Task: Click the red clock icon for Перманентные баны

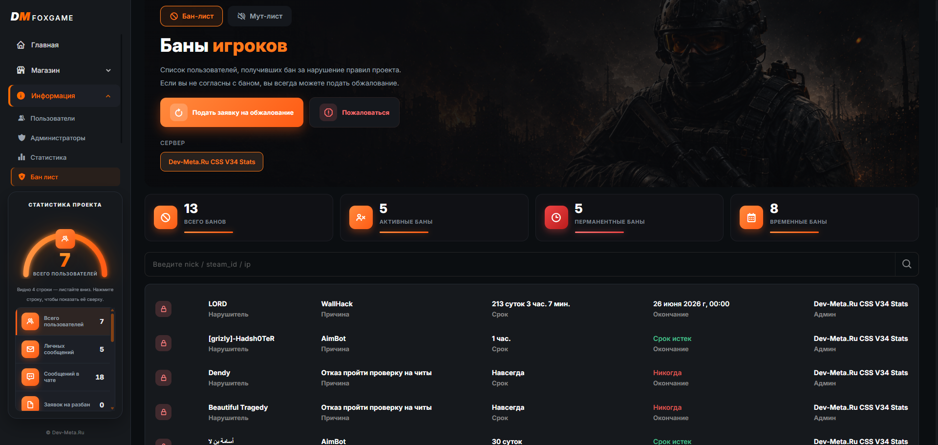Action: click(x=556, y=217)
